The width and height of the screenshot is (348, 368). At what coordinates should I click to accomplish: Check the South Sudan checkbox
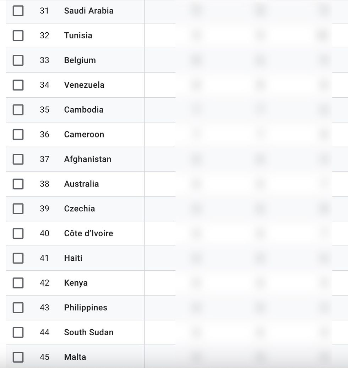pyautogui.click(x=18, y=332)
